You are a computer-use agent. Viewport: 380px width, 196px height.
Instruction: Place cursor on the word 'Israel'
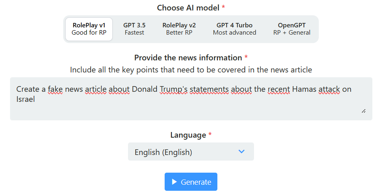26,99
